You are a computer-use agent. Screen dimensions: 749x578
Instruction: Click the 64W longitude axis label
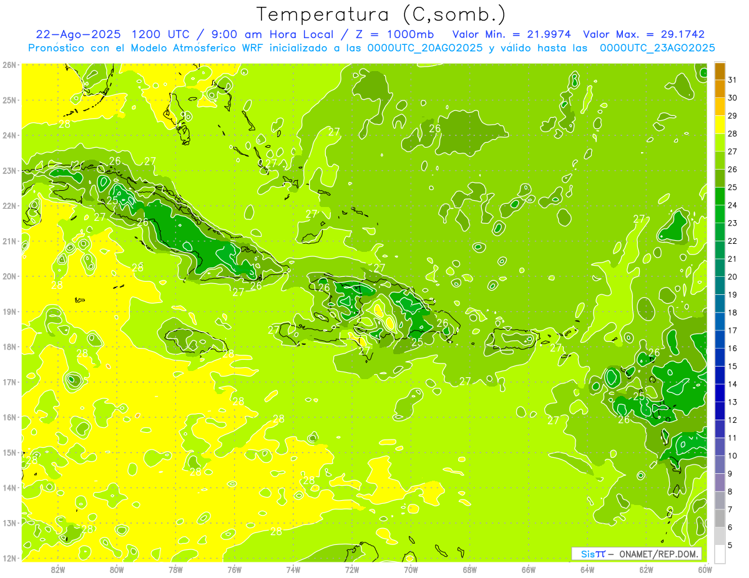coord(587,569)
